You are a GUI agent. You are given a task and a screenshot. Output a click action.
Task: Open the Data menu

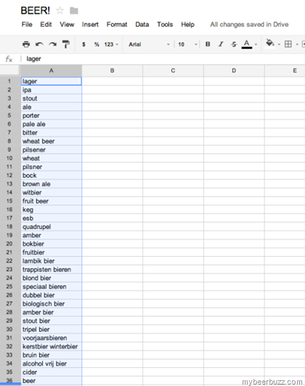[142, 25]
